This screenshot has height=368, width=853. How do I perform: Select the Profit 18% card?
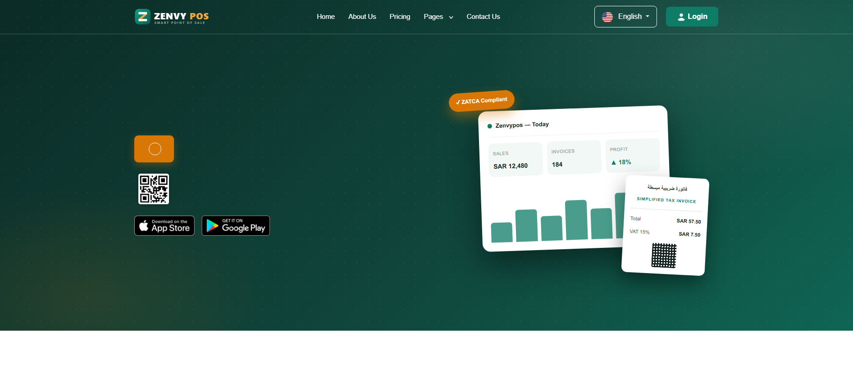[633, 155]
